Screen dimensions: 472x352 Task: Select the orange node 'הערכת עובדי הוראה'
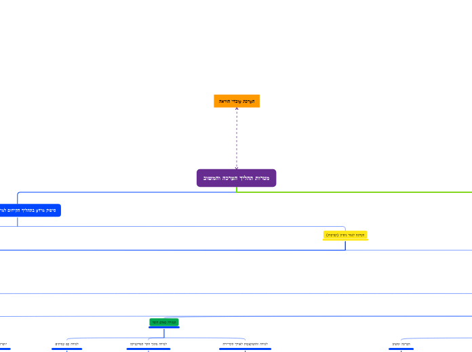pos(237,101)
